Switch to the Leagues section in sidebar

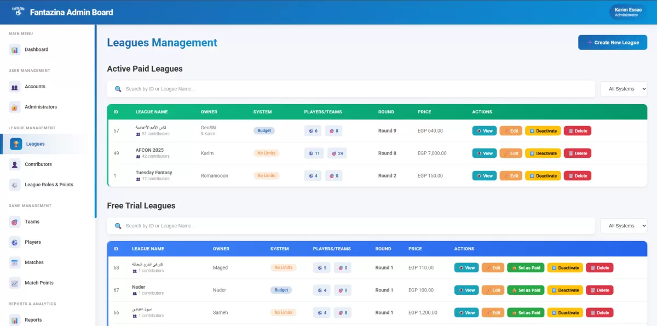pos(36,144)
